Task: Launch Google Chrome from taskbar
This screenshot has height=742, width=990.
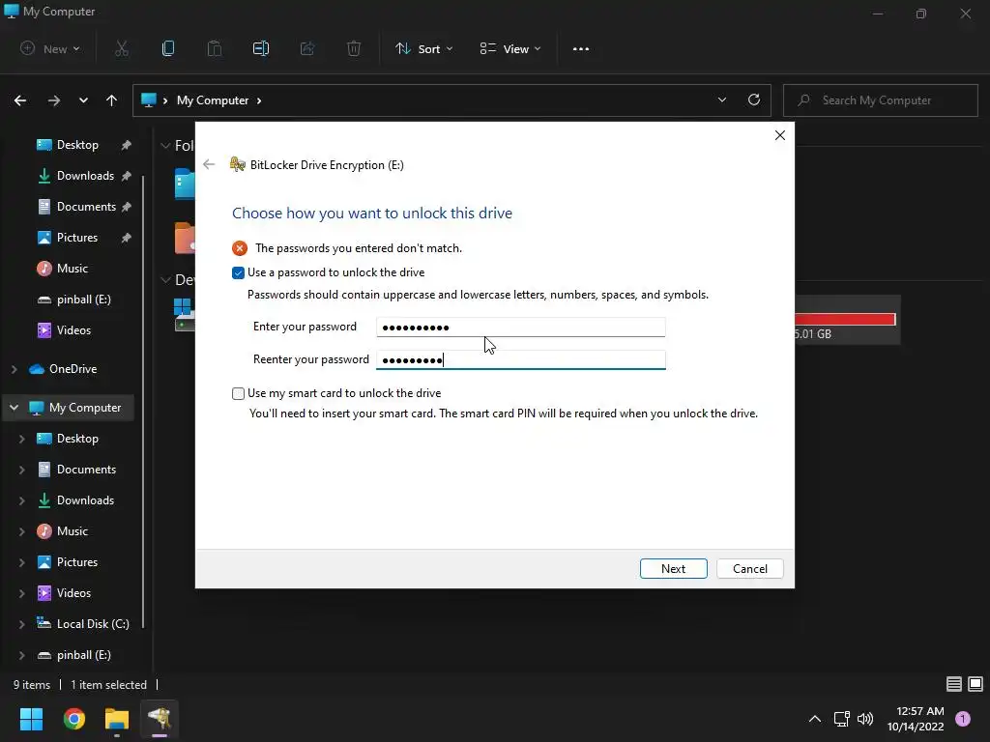Action: pyautogui.click(x=74, y=719)
